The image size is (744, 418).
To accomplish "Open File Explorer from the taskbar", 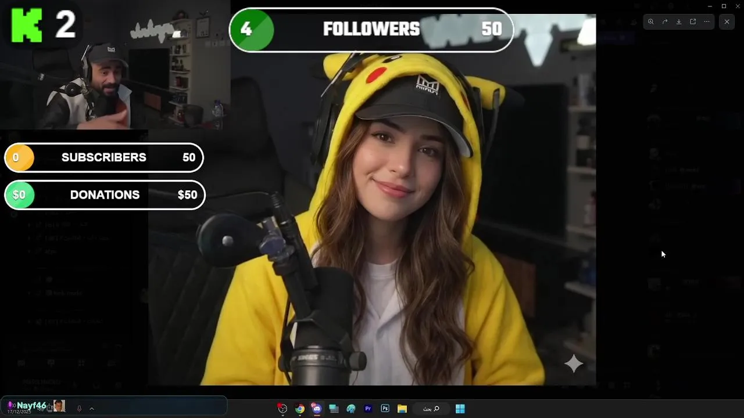I will click(402, 409).
